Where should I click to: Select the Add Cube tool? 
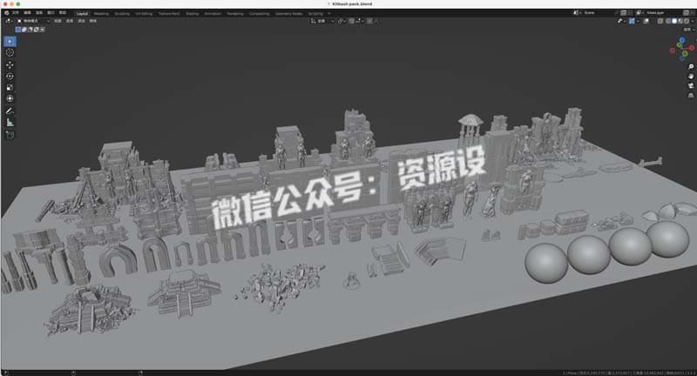[x=10, y=135]
